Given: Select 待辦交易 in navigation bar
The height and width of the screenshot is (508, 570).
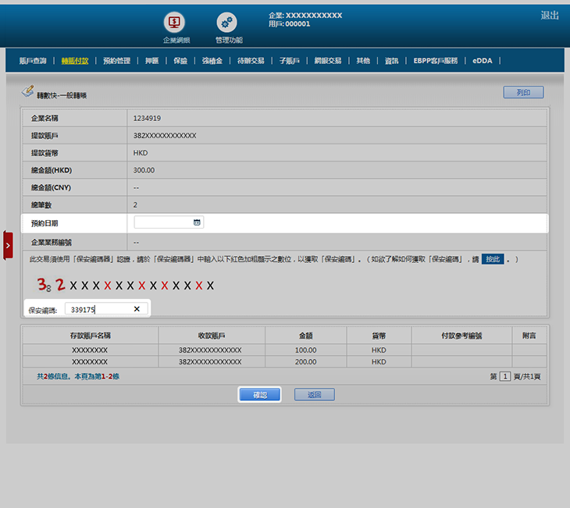Looking at the screenshot, I should 251,60.
